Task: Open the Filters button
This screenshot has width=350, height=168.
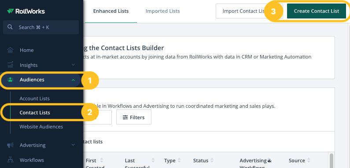Action: tap(134, 117)
